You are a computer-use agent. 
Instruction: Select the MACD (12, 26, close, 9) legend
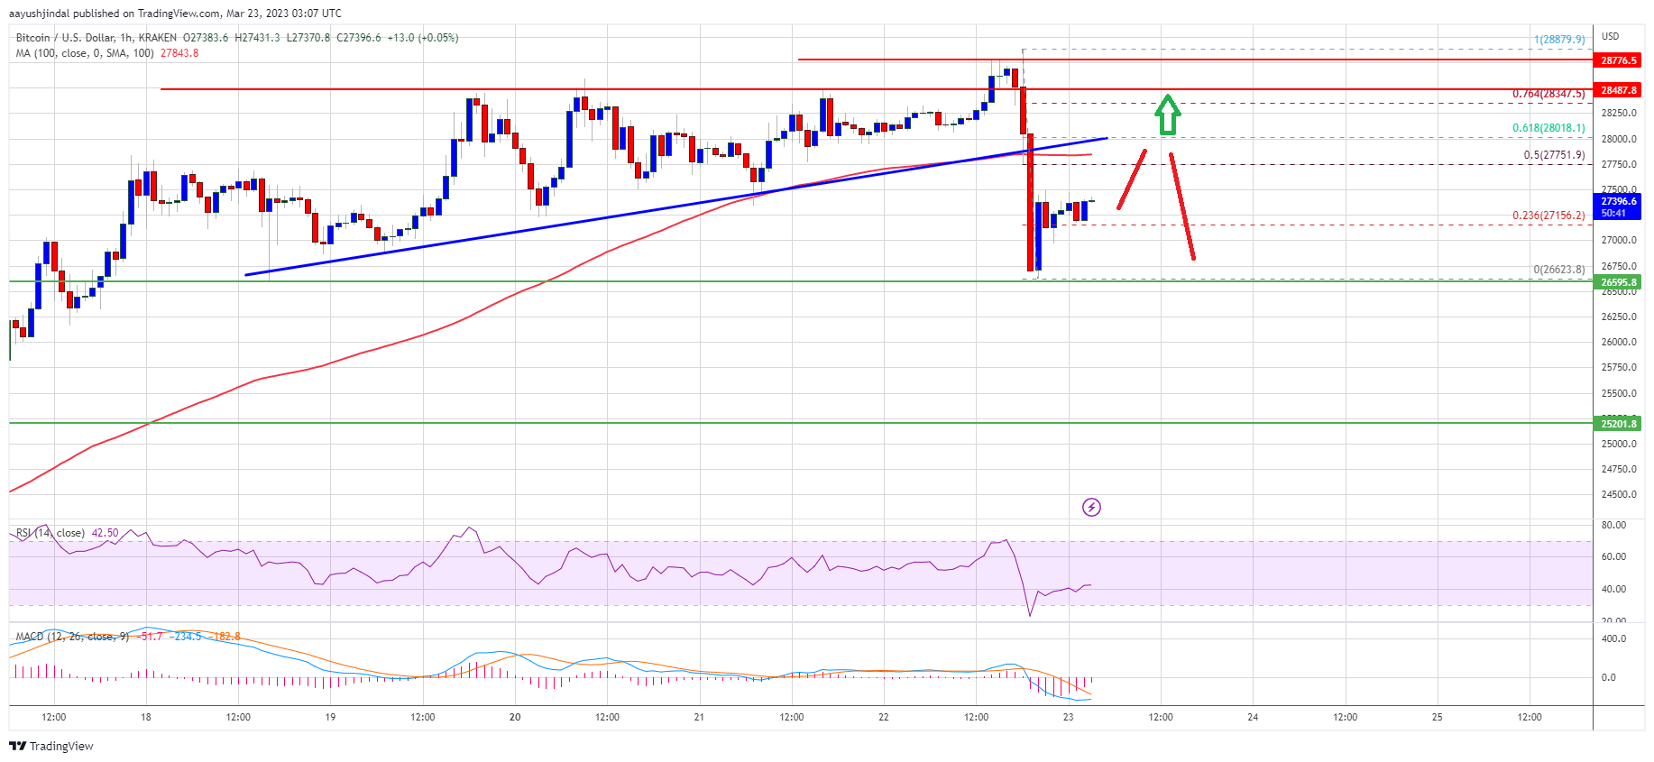pos(72,637)
